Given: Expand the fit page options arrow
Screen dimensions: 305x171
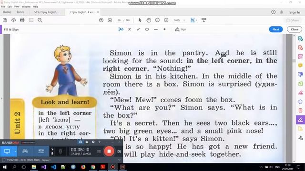Looking at the screenshot, I should (x=196, y=20).
